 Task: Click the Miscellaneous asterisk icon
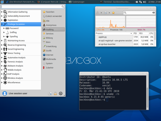tap(5, 82)
